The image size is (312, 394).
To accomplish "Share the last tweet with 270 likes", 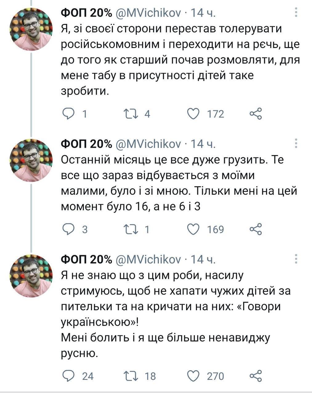I will [x=256, y=376].
